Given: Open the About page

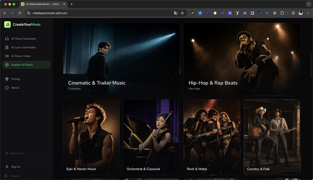Looking at the screenshot, I should (26, 88).
